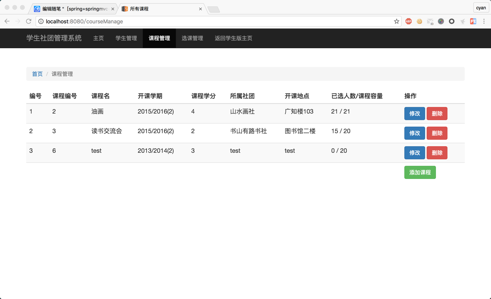Screen dimensions: 491x299
Task: Click the colorful camera lens extension icon
Action: 441,21
